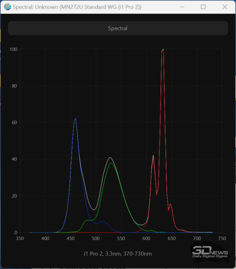This screenshot has width=236, height=269.
Task: Maximize the Spectral window
Action: click(203, 7)
